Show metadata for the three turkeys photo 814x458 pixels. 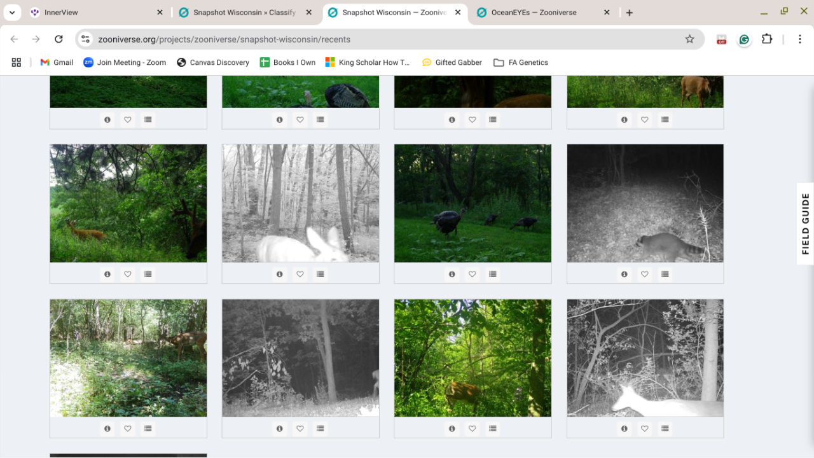[x=452, y=274]
